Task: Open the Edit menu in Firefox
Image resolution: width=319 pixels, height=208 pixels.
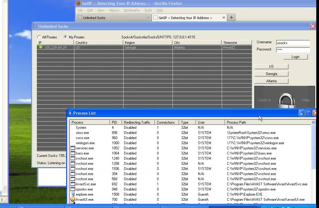Action: [90, 10]
